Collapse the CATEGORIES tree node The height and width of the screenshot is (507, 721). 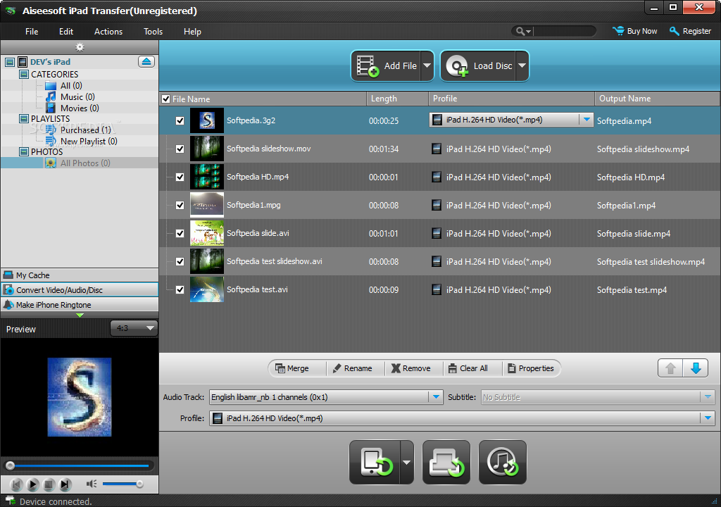coord(24,74)
